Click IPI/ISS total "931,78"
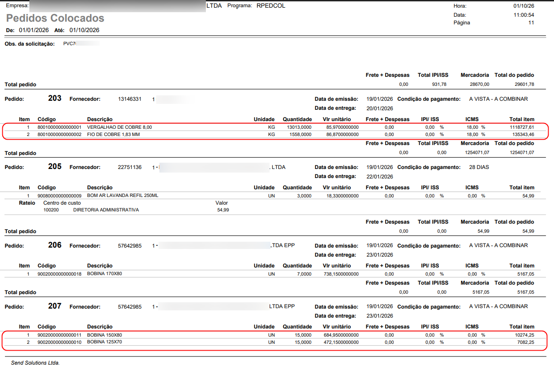Viewport: 554px width, 375px height. pos(439,84)
